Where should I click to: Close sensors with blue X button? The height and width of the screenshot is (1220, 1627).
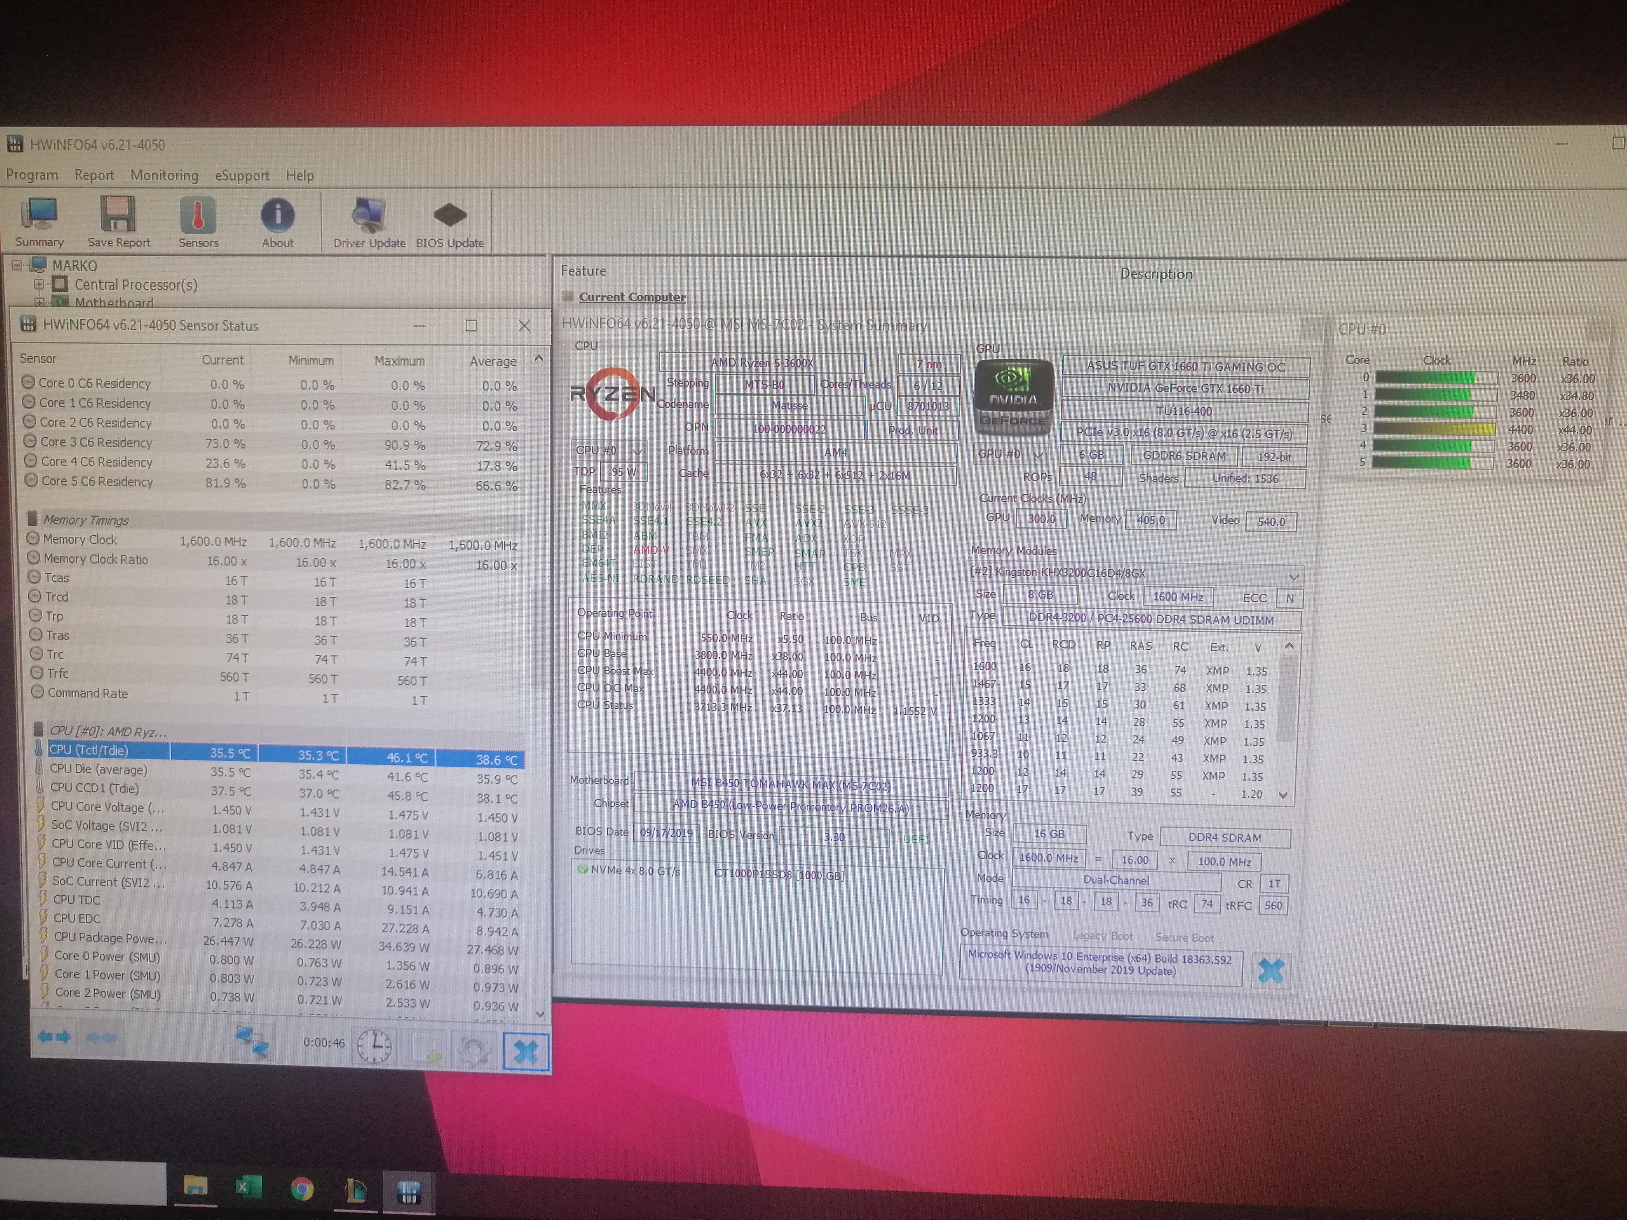526,1052
